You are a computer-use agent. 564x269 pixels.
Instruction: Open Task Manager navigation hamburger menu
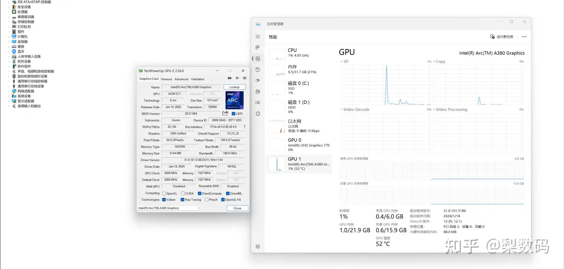(258, 37)
